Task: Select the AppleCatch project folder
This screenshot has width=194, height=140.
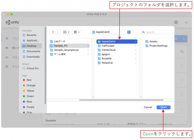Action: pos(117,41)
